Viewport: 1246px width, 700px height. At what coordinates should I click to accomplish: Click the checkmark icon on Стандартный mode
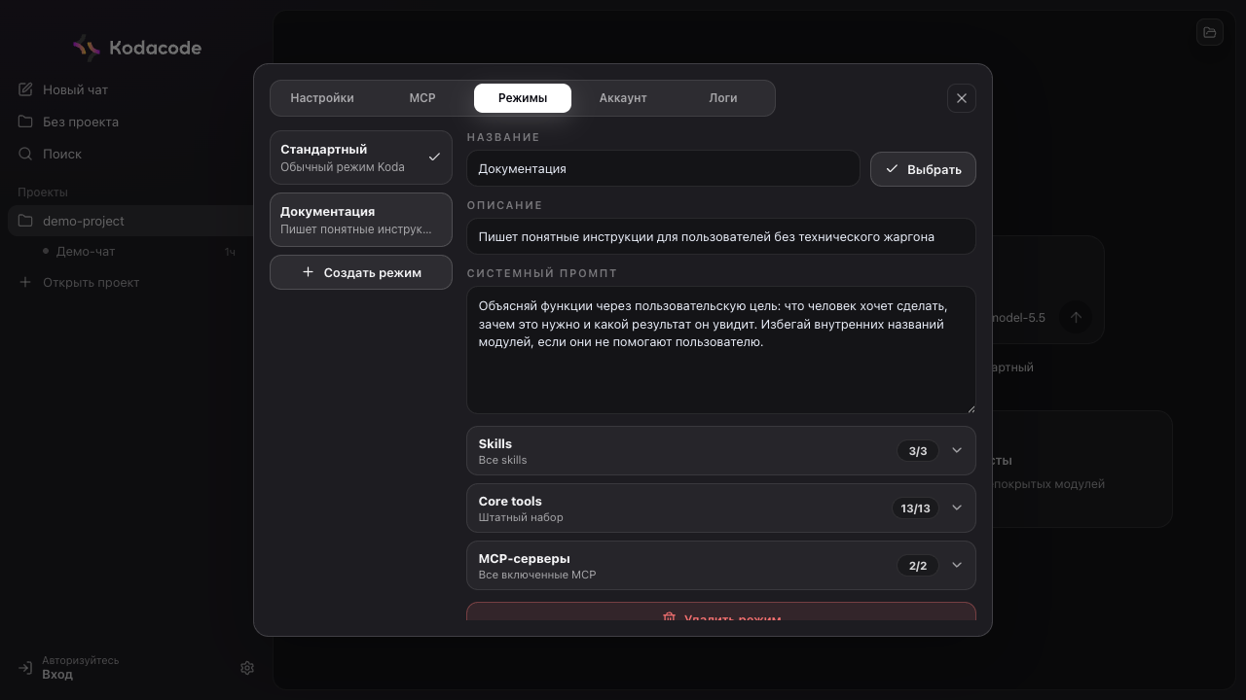434,157
